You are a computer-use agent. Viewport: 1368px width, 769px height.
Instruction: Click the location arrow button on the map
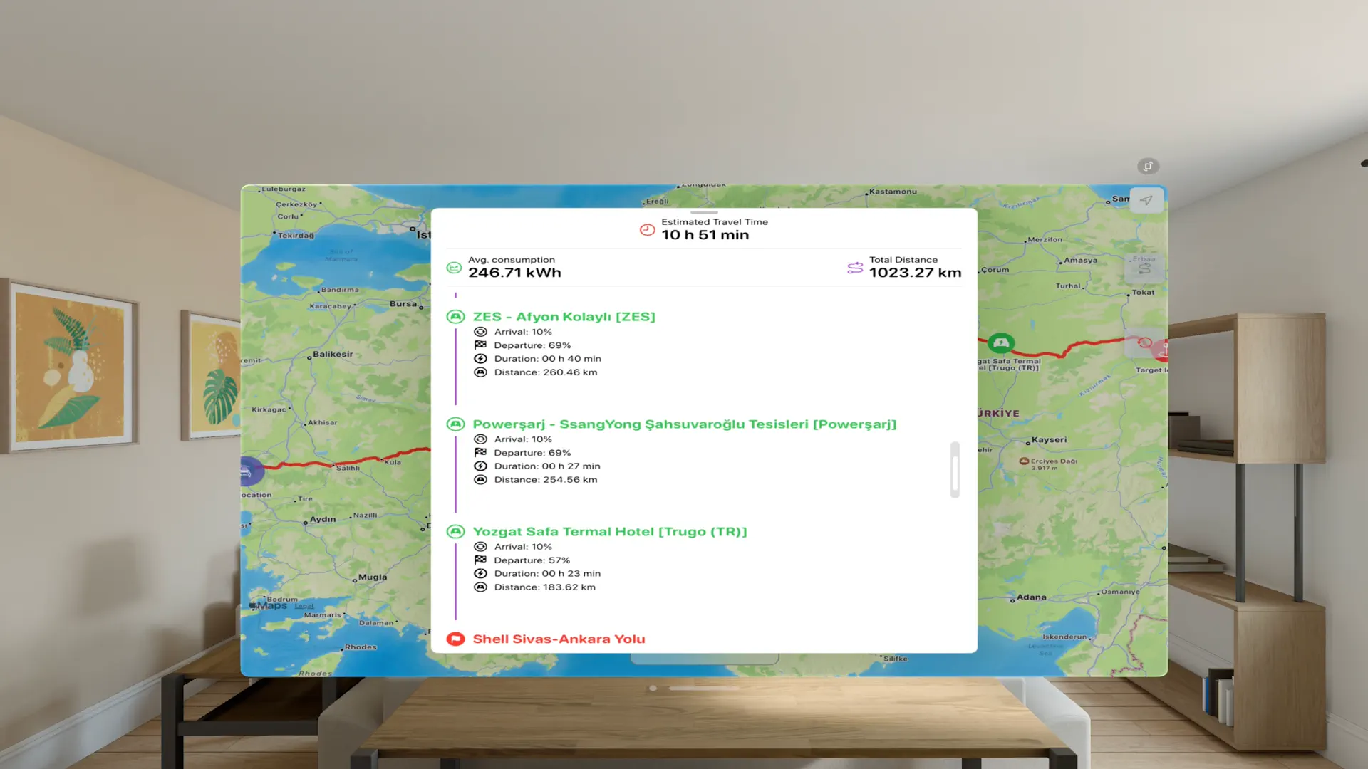(1145, 200)
